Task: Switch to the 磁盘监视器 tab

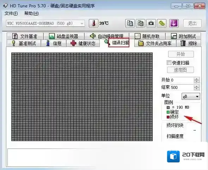Action: coord(64,36)
